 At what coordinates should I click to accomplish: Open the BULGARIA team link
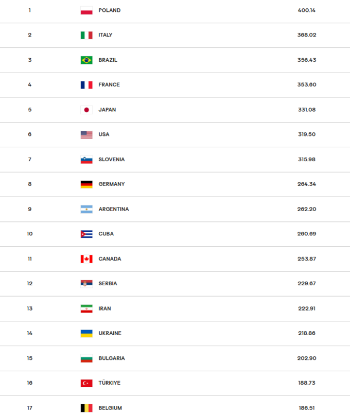click(x=111, y=358)
